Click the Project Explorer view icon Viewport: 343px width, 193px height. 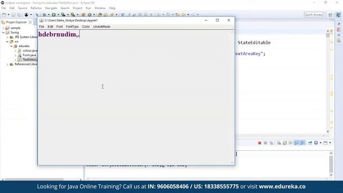pos(3,23)
